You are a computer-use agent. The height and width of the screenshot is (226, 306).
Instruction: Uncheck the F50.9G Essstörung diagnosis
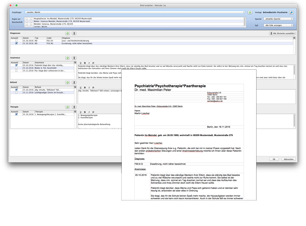[x=16, y=43]
